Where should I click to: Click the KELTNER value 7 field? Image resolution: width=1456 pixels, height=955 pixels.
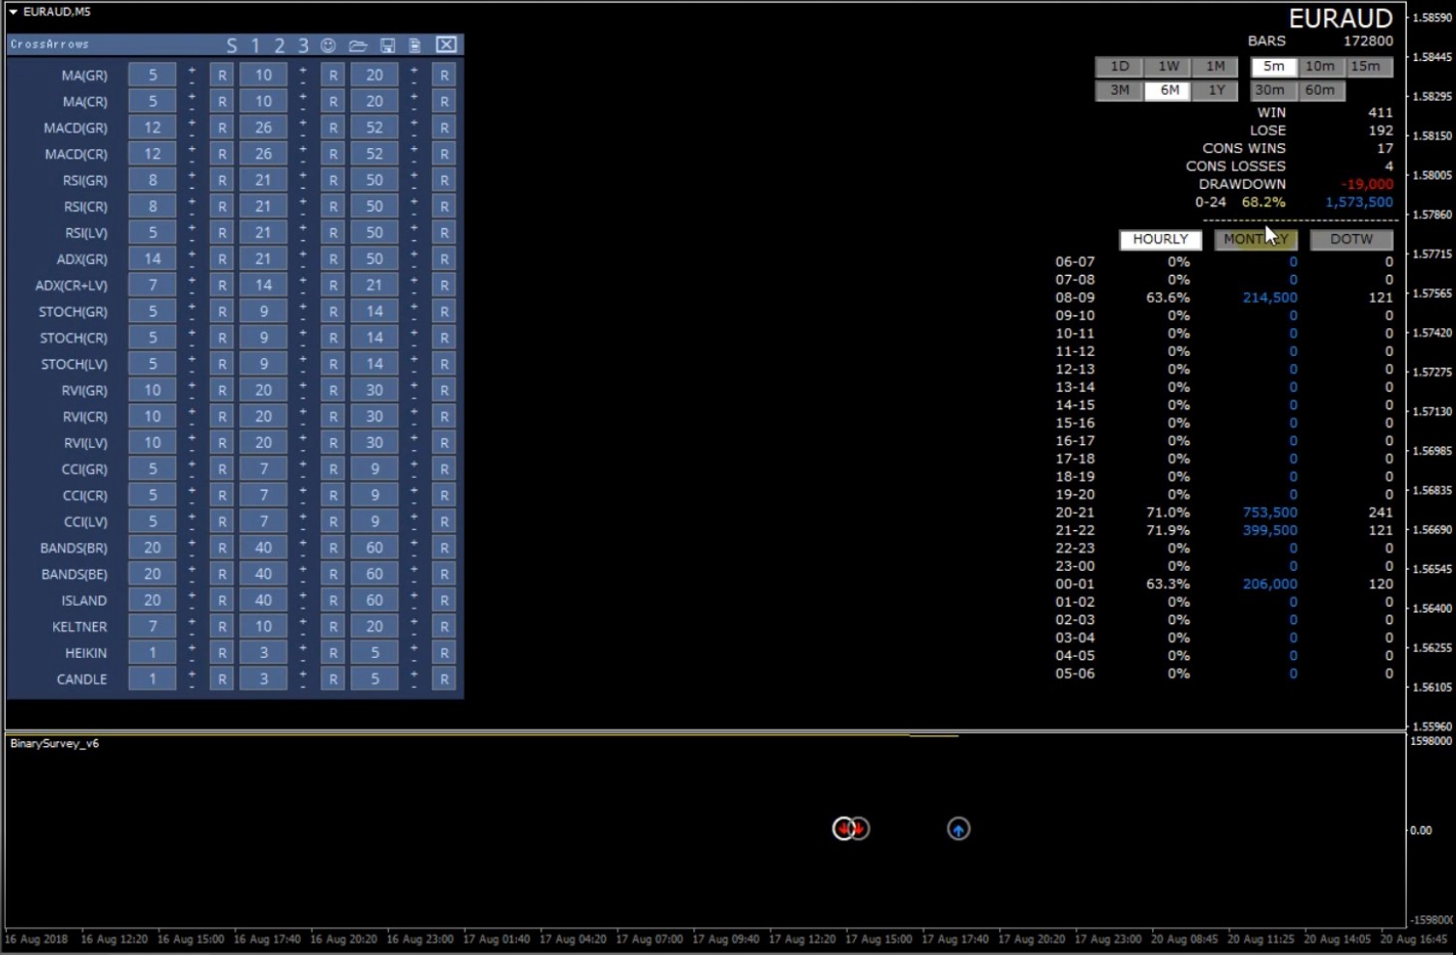pos(152,627)
